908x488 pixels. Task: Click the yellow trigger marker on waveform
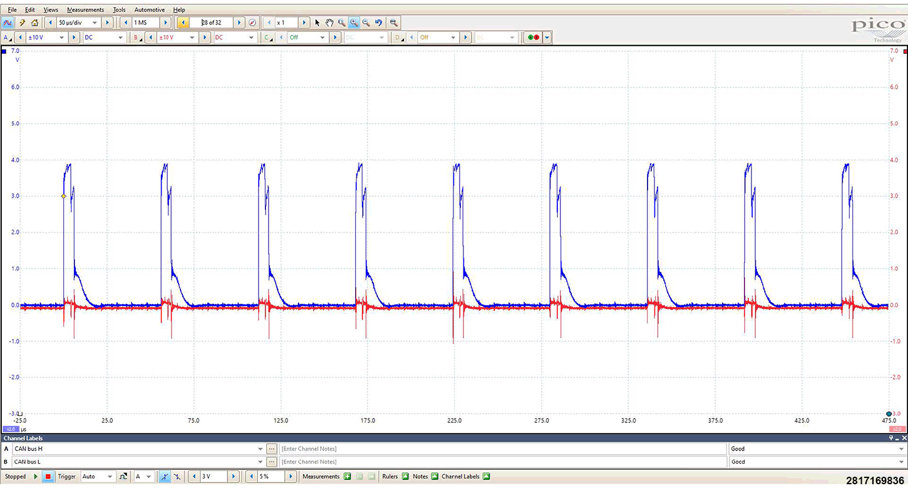[64, 196]
